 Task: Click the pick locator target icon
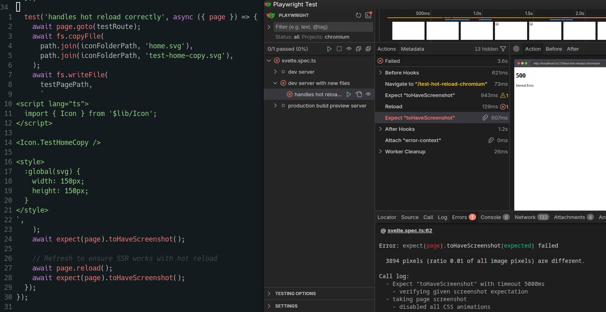516,49
